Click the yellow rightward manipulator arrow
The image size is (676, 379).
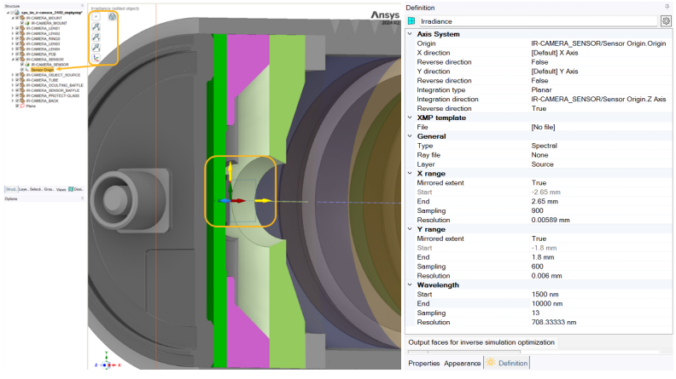(x=263, y=201)
